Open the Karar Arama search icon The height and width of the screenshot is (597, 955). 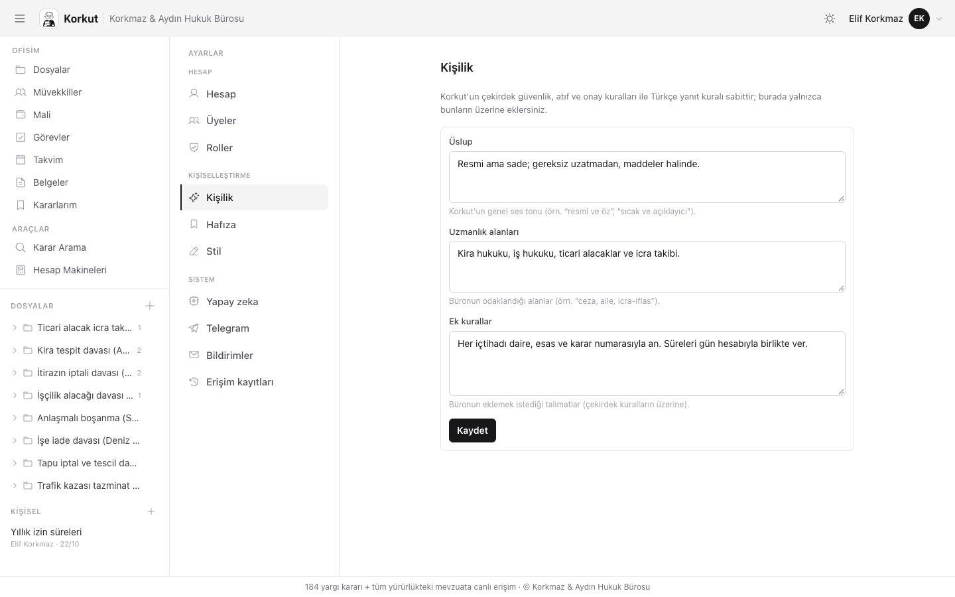tap(21, 247)
